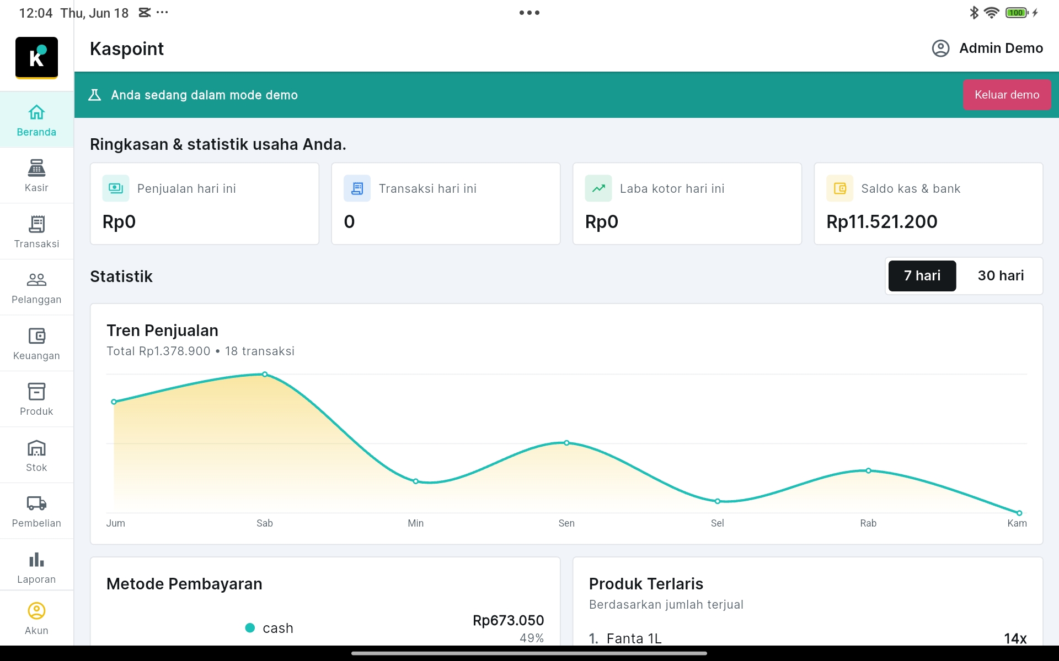Viewport: 1059px width, 661px height.
Task: Open the Transaksi hari ini card label
Action: pos(427,188)
